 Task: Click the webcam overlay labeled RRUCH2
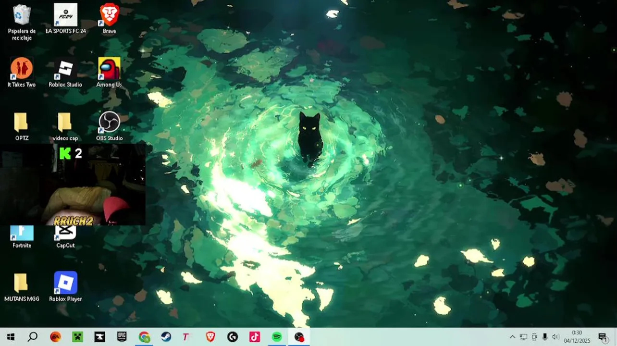[73, 185]
